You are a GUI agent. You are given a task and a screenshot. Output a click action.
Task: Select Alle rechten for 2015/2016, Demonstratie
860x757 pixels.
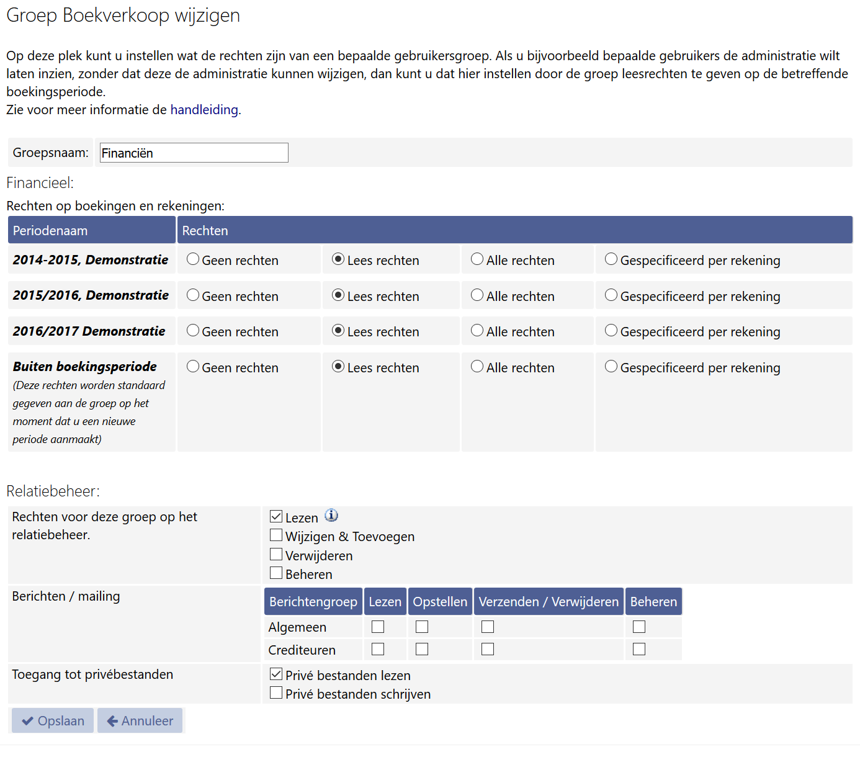[x=477, y=295]
